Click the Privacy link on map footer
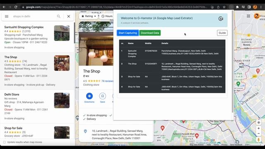Screen dimensions: 265x149 tap(224, 145)
